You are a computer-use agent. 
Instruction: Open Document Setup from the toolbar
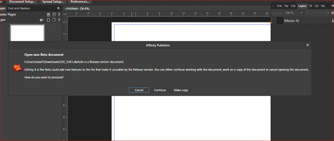click(22, 2)
